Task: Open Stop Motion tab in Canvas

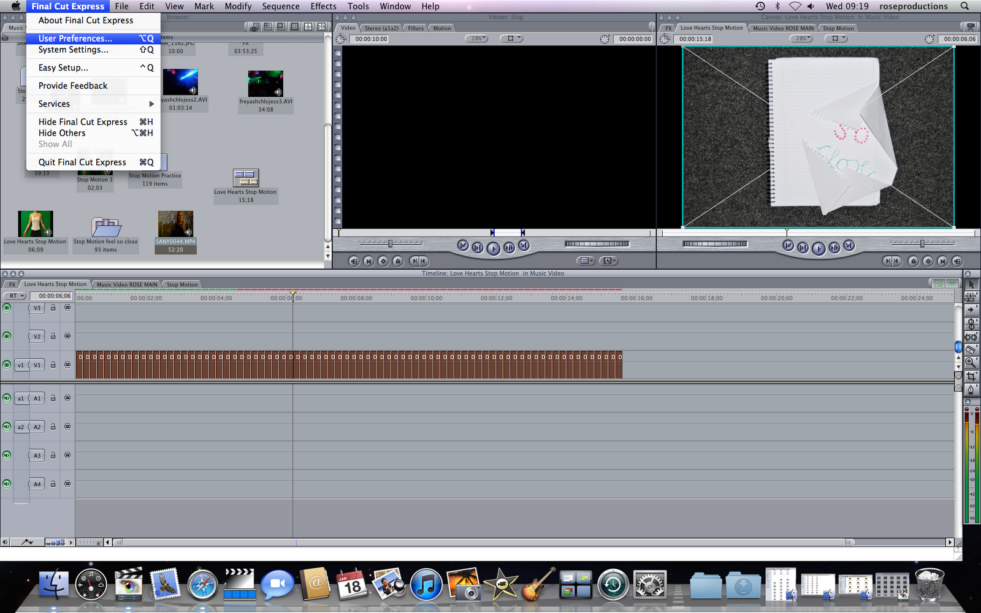Action: 838,28
